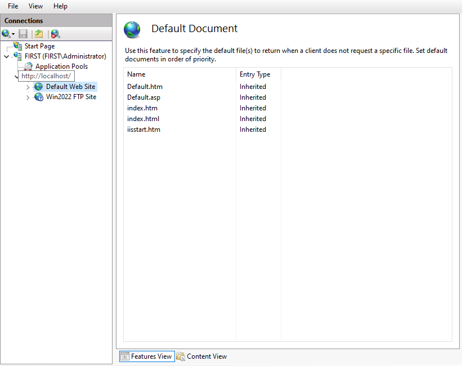
Task: Select Application Pools in the tree
Action: pyautogui.click(x=61, y=66)
